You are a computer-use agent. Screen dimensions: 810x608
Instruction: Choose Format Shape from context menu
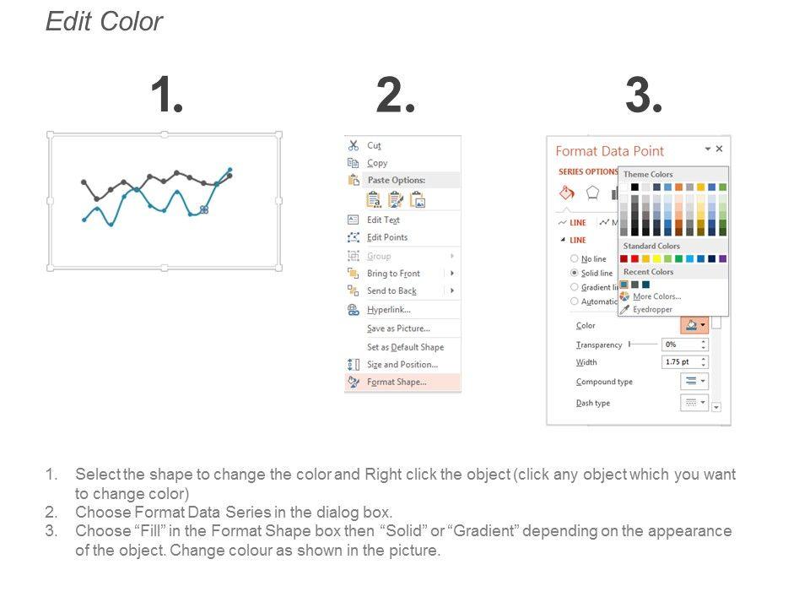tap(397, 382)
